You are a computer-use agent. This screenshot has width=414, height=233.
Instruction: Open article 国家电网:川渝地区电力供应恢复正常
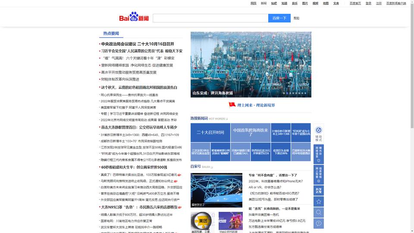(126, 221)
